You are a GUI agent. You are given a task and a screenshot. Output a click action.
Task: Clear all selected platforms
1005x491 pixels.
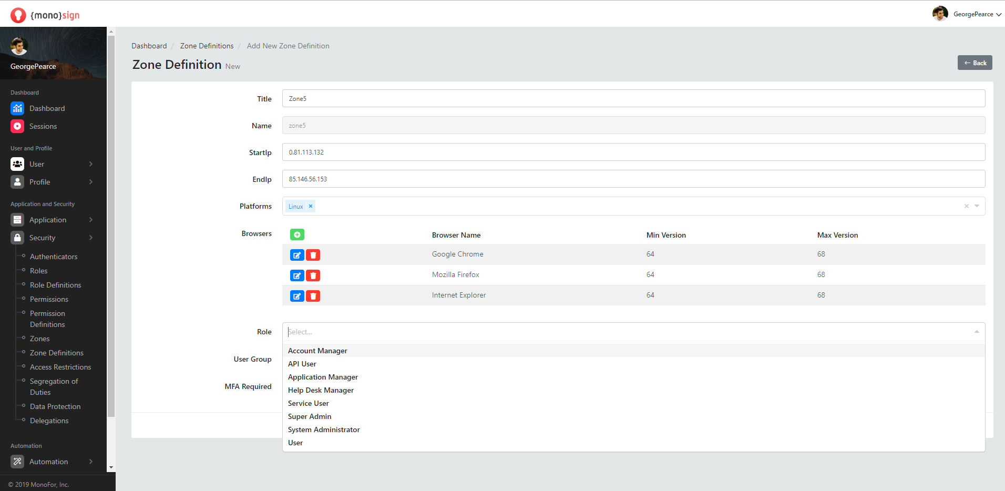[966, 206]
